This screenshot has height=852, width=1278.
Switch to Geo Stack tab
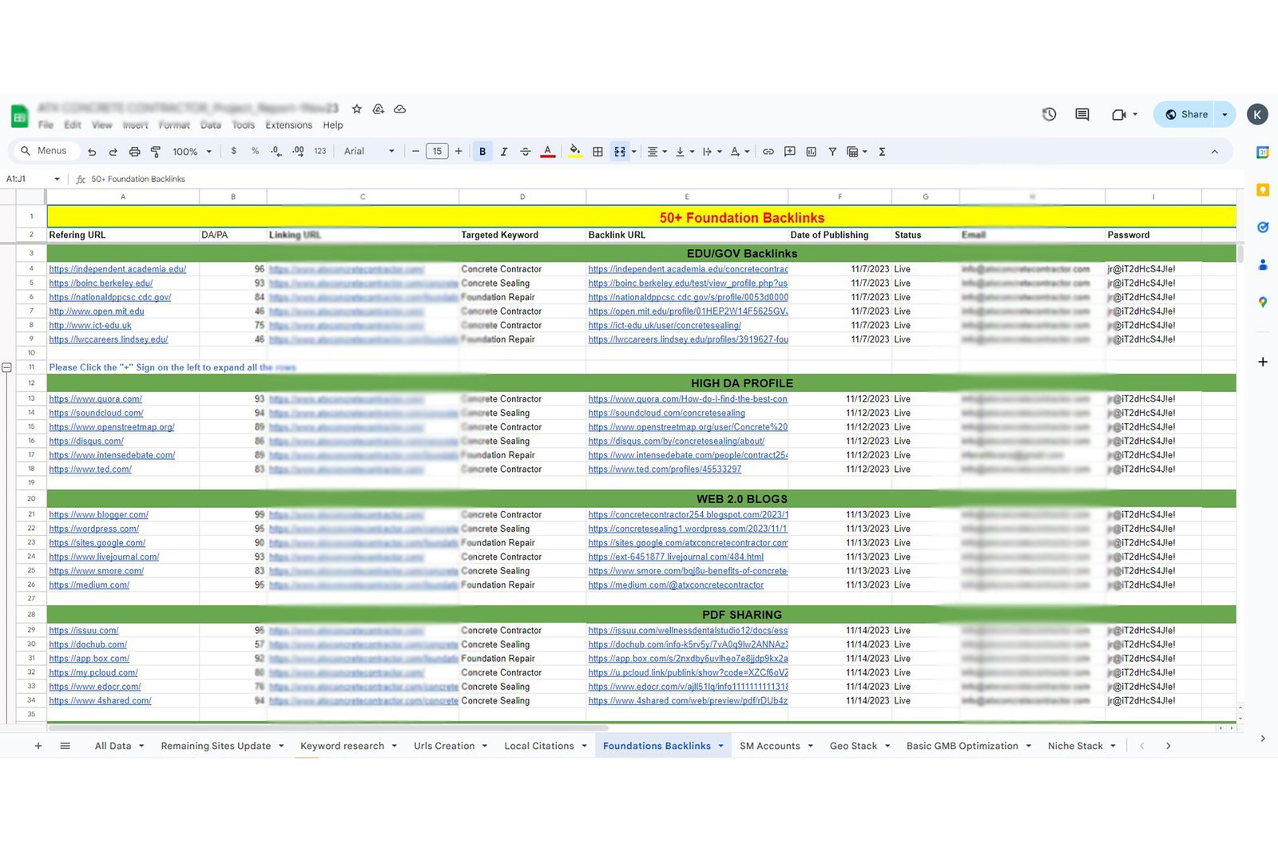[853, 746]
